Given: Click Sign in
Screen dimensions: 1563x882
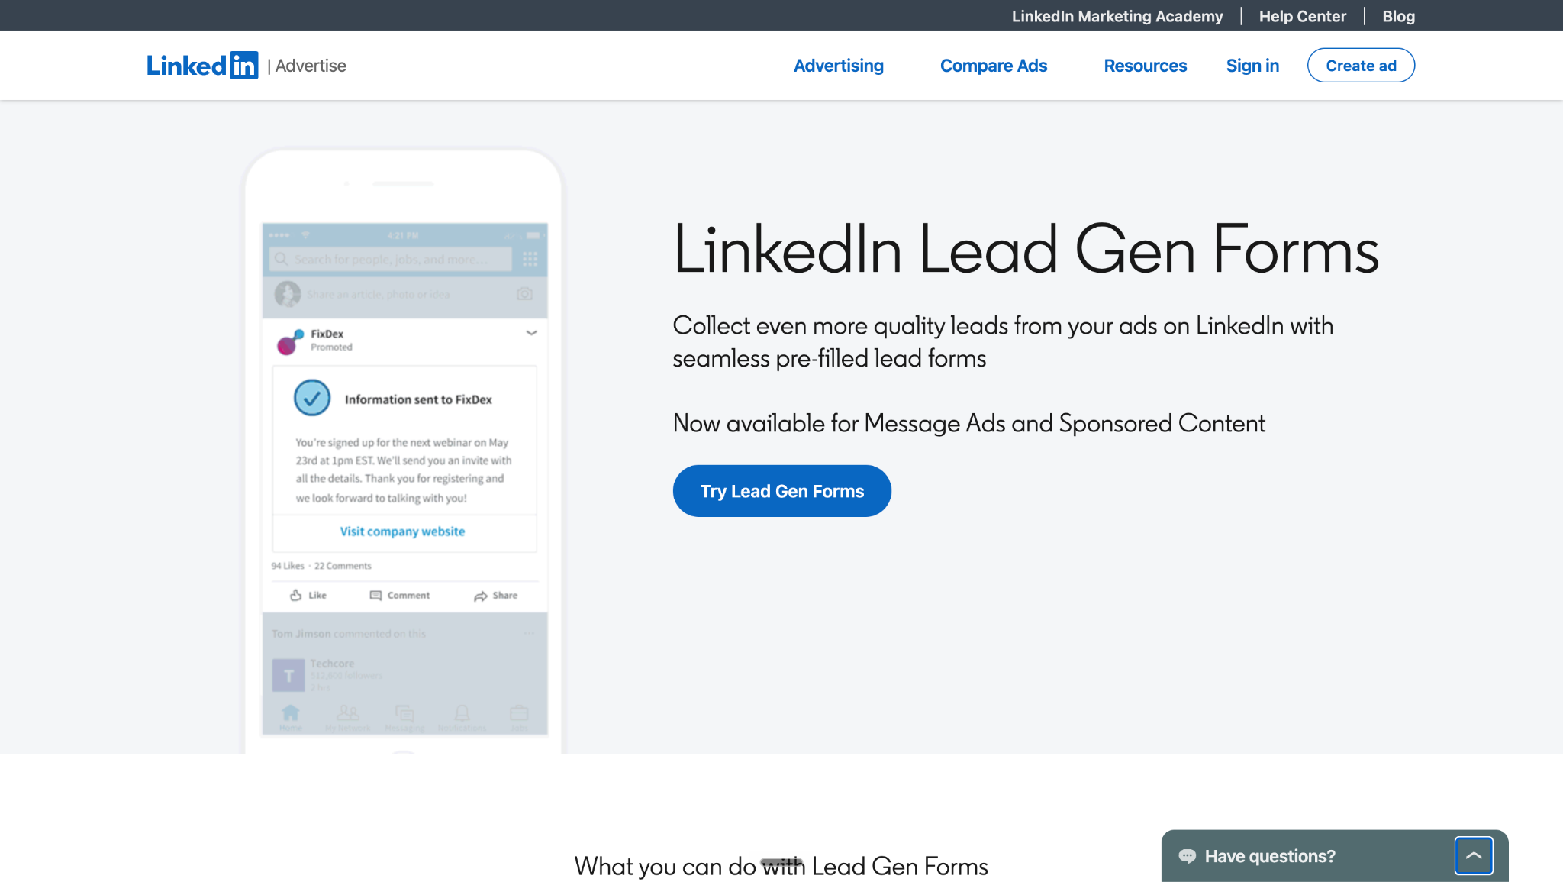Looking at the screenshot, I should click(x=1252, y=66).
